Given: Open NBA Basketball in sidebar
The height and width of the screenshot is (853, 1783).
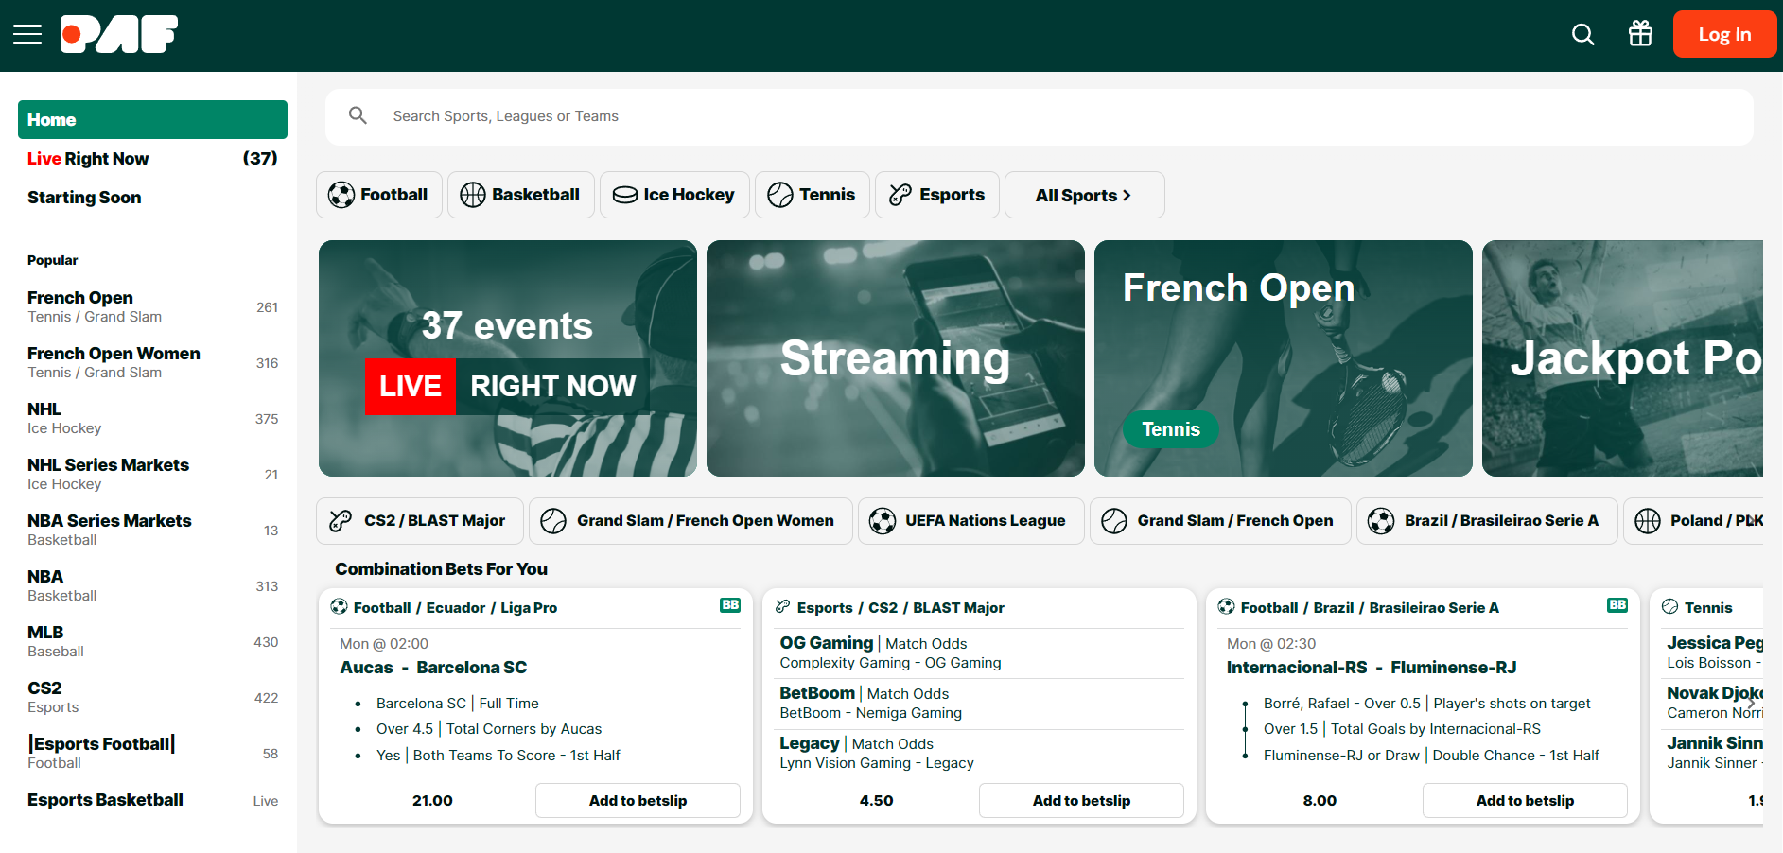Looking at the screenshot, I should [x=152, y=585].
